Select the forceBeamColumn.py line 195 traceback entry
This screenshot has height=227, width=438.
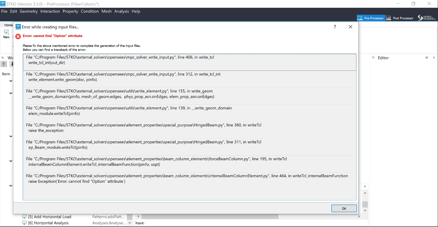(190, 163)
